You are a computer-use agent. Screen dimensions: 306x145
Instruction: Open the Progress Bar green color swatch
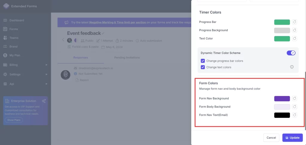(x=282, y=22)
